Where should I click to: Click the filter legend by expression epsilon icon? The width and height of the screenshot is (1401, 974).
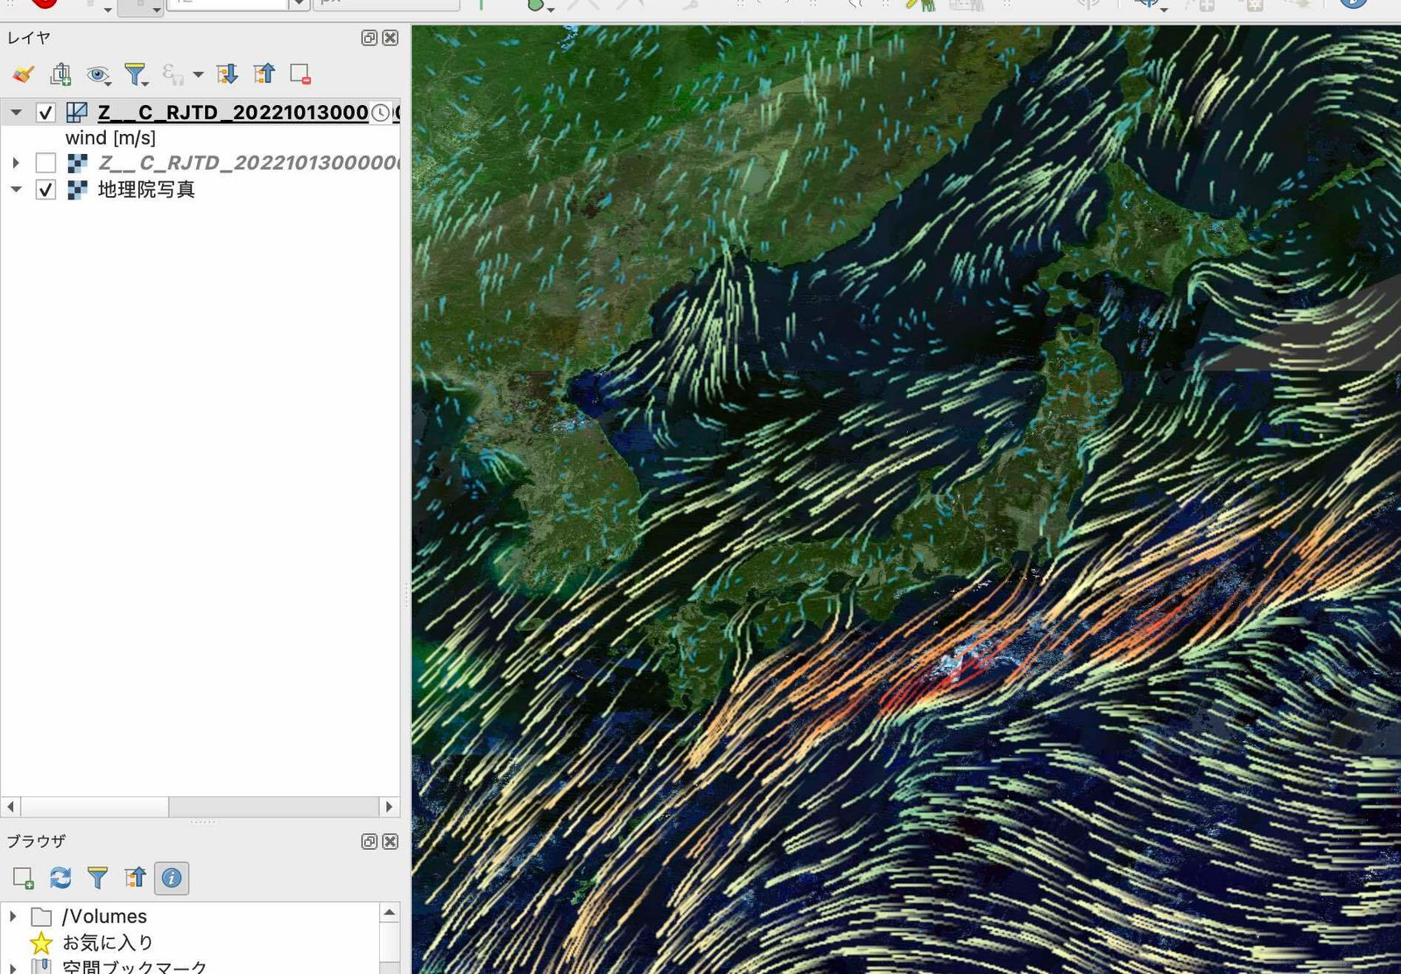[x=172, y=74]
